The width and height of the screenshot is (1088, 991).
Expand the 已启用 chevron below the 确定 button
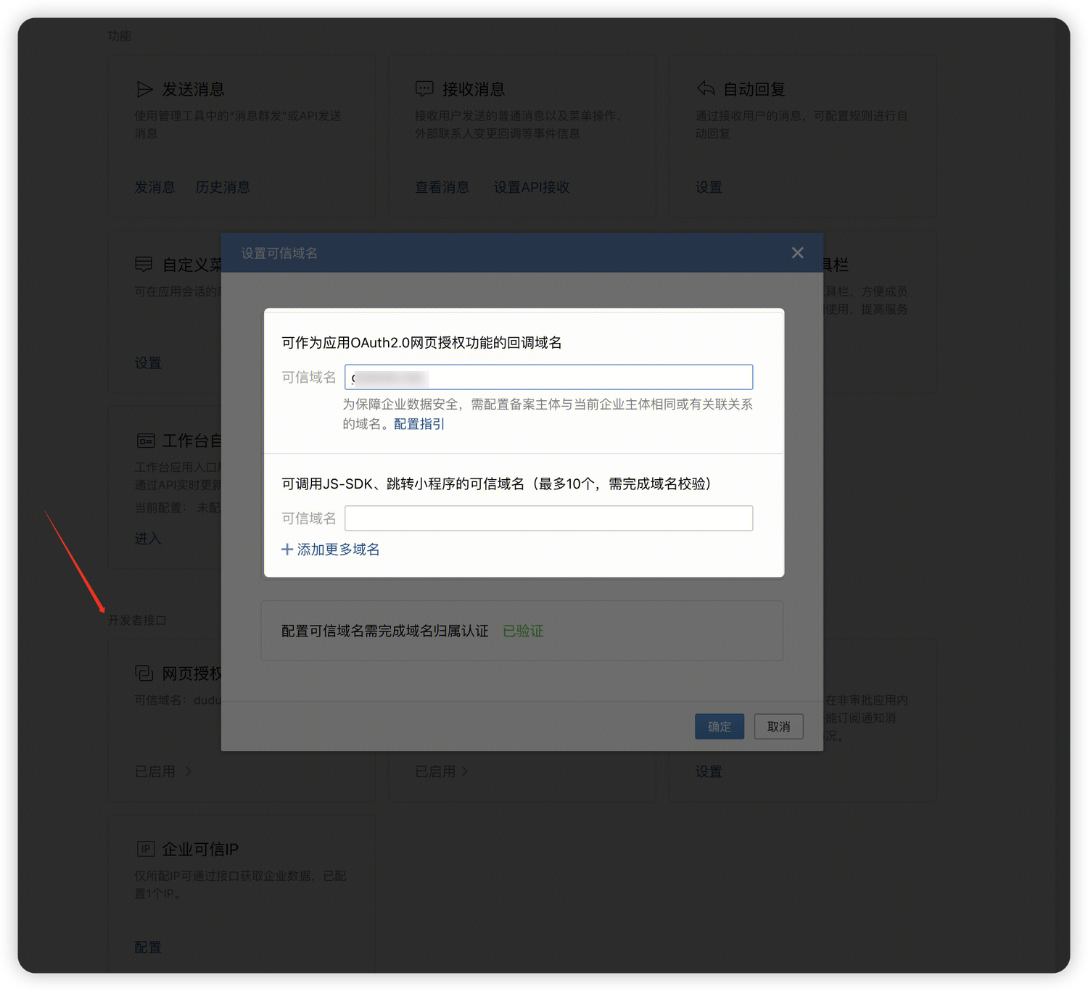click(465, 771)
